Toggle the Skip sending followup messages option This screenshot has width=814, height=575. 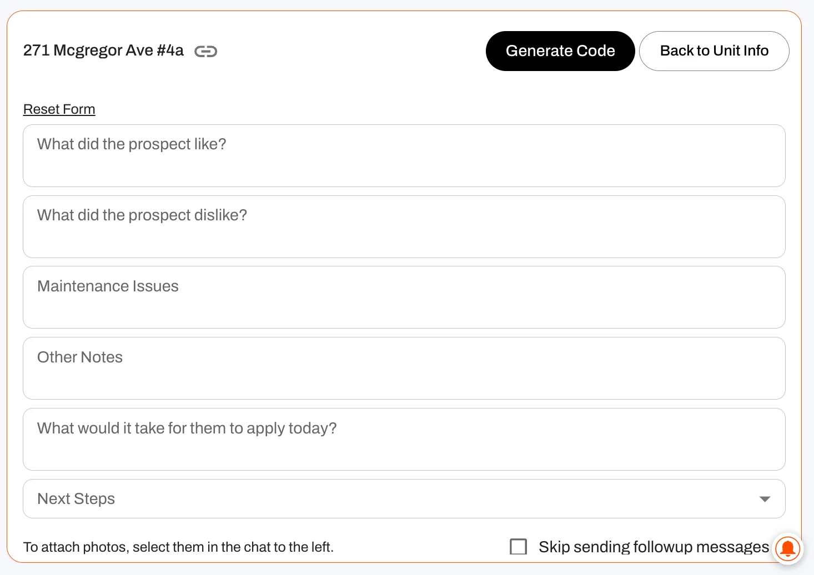518,547
